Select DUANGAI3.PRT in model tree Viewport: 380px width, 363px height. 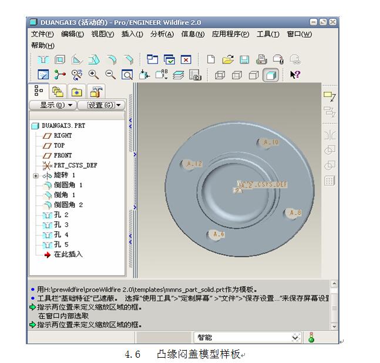(59, 126)
